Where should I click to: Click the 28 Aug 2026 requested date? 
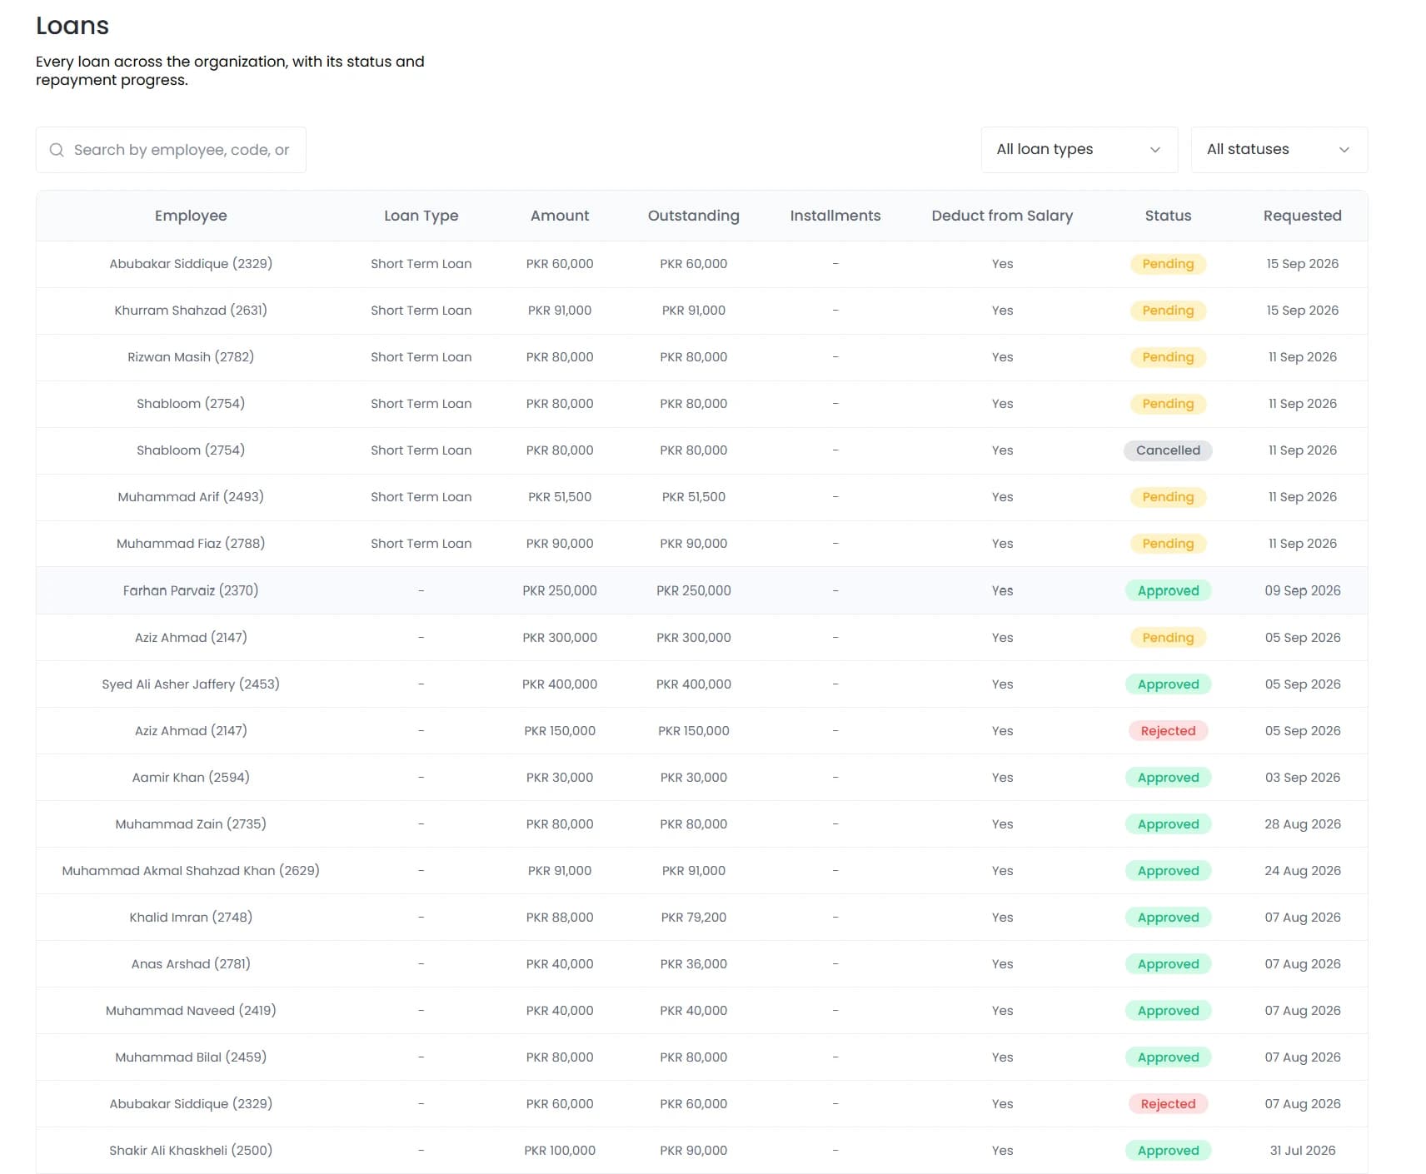click(x=1302, y=824)
